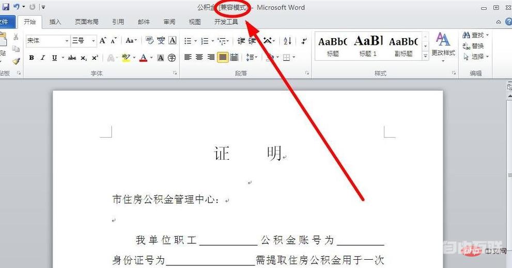Open the font size 三号 dropdown

[x=94, y=41]
